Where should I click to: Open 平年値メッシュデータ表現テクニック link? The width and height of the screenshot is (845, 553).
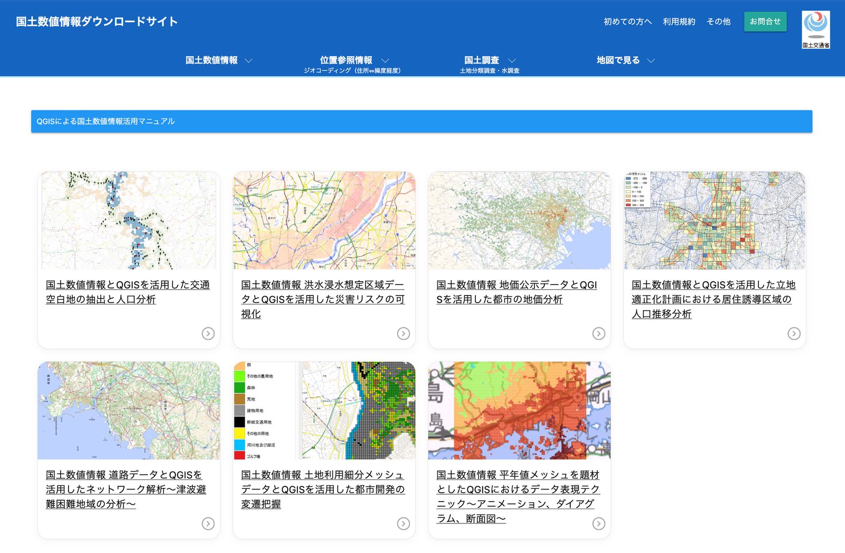pos(518,497)
